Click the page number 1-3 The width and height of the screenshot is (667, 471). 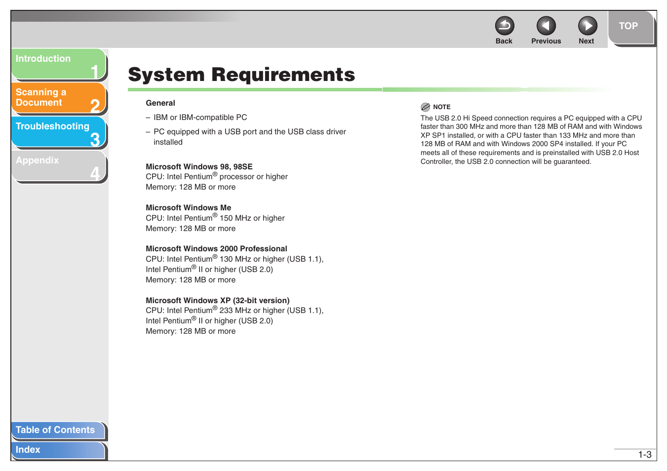click(644, 455)
